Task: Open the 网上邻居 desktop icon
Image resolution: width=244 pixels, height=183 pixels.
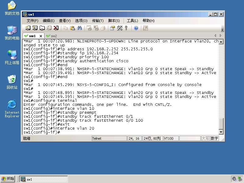Action: [x=12, y=57]
